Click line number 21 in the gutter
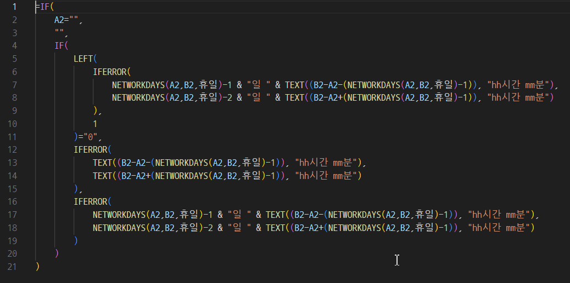The image size is (570, 283). pos(12,267)
